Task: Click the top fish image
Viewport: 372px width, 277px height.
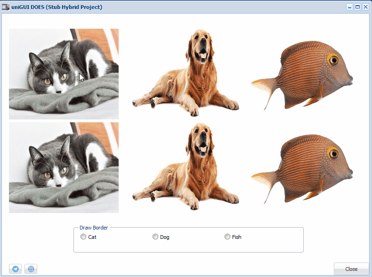Action: tap(302, 75)
